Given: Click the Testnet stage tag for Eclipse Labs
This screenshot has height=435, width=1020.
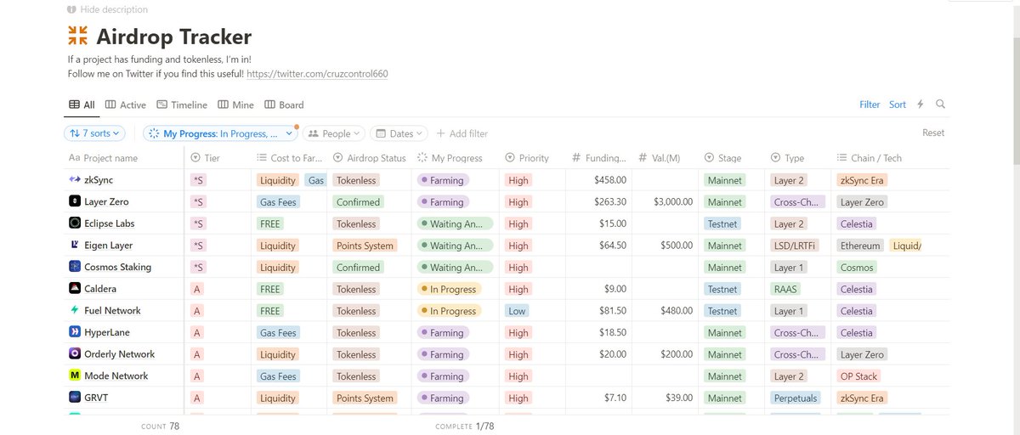Looking at the screenshot, I should pos(722,223).
